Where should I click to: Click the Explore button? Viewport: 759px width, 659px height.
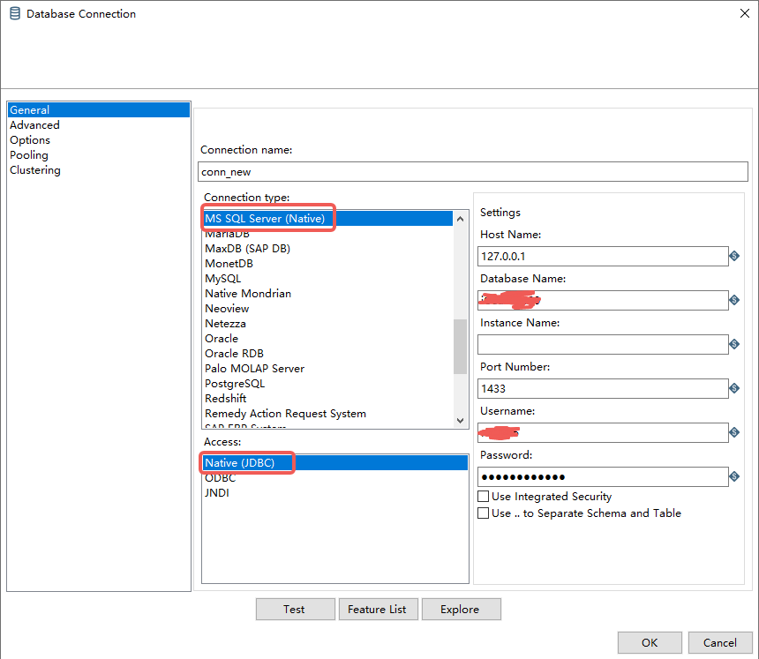point(460,610)
